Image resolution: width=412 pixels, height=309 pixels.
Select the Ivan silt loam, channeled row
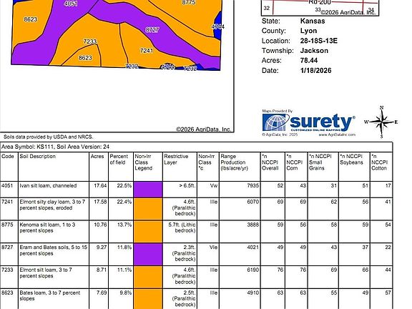(197, 190)
